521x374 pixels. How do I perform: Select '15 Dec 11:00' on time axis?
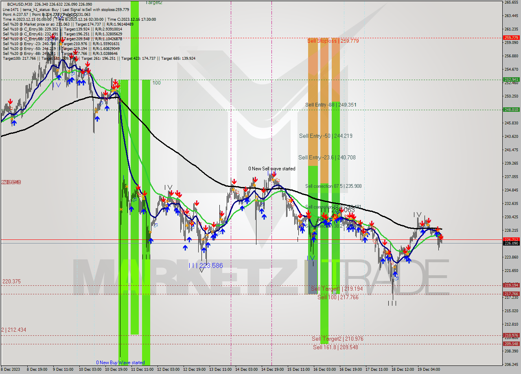point(298,370)
